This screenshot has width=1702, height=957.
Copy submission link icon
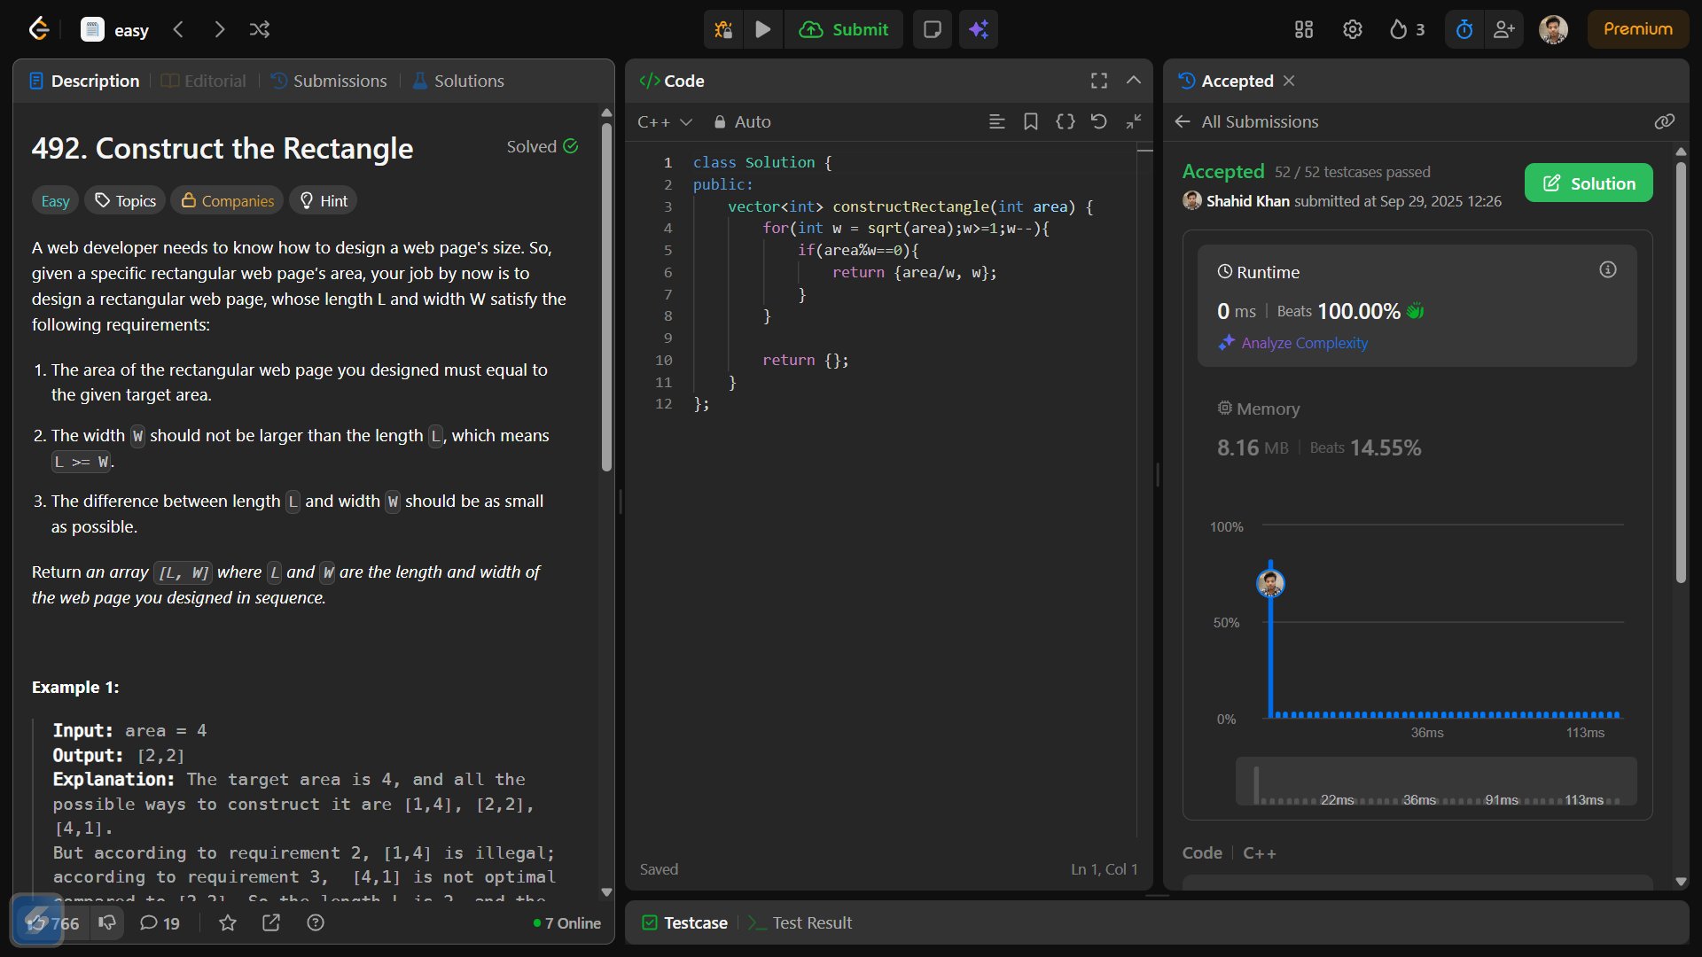[x=1664, y=121]
